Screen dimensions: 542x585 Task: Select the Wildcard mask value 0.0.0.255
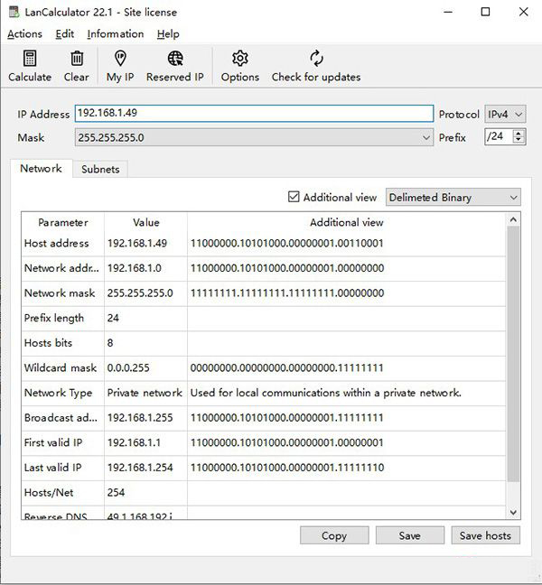128,367
